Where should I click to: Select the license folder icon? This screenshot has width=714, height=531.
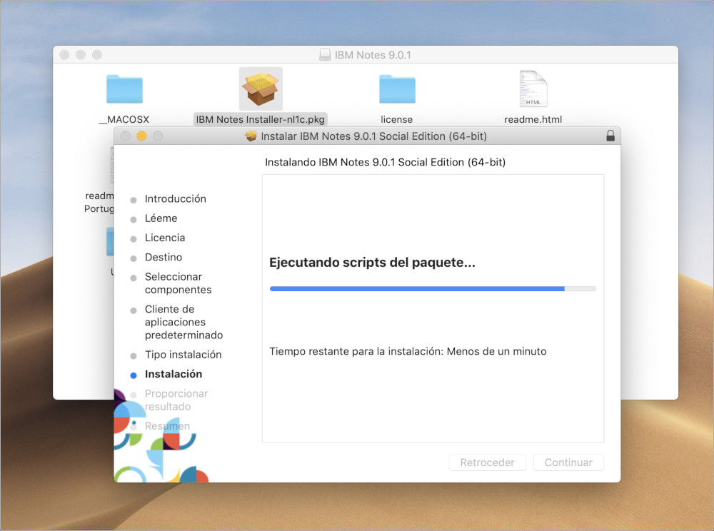[397, 89]
